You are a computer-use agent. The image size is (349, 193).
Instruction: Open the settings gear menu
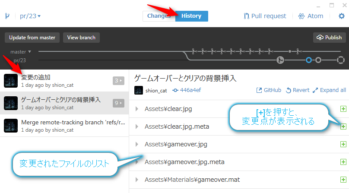pos(341,16)
